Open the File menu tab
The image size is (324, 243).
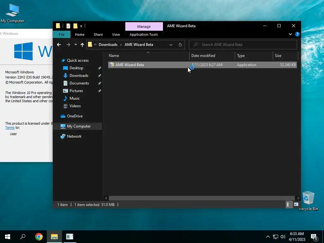tap(62, 34)
